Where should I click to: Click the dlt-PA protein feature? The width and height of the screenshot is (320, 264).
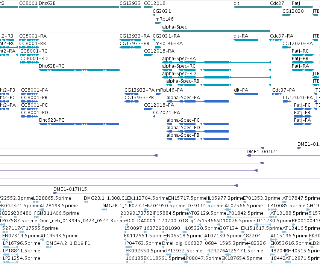(x=246, y=94)
